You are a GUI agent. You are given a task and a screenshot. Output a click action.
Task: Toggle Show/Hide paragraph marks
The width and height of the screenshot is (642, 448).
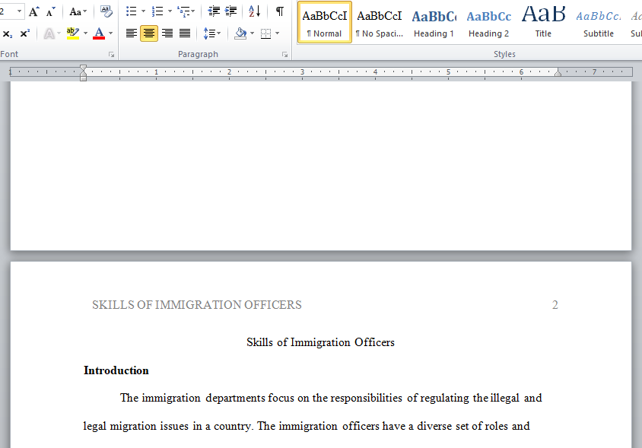tap(280, 11)
